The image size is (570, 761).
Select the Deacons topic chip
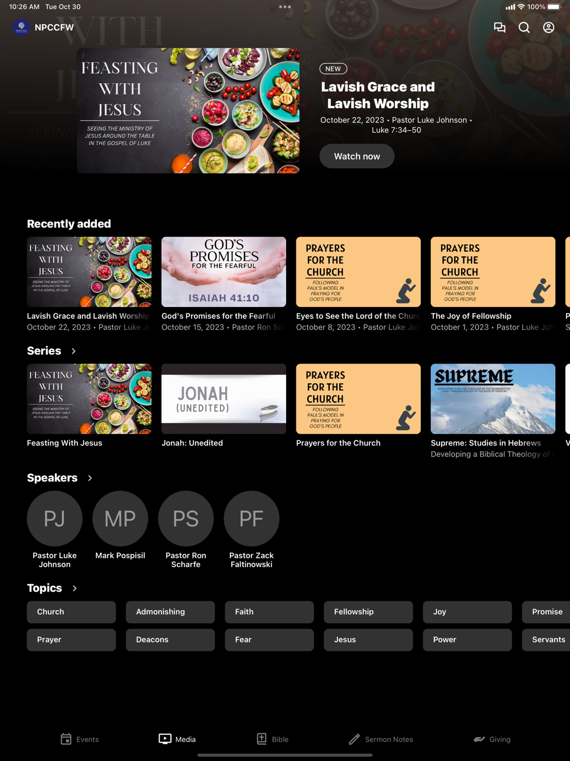pos(170,639)
